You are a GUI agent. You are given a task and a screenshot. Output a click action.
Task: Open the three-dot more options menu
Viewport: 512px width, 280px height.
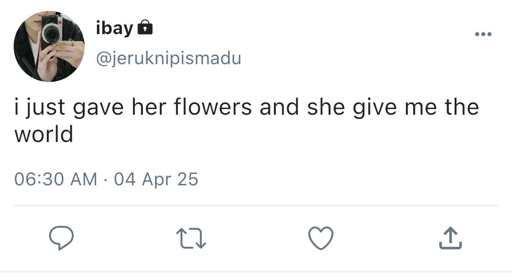coord(483,34)
